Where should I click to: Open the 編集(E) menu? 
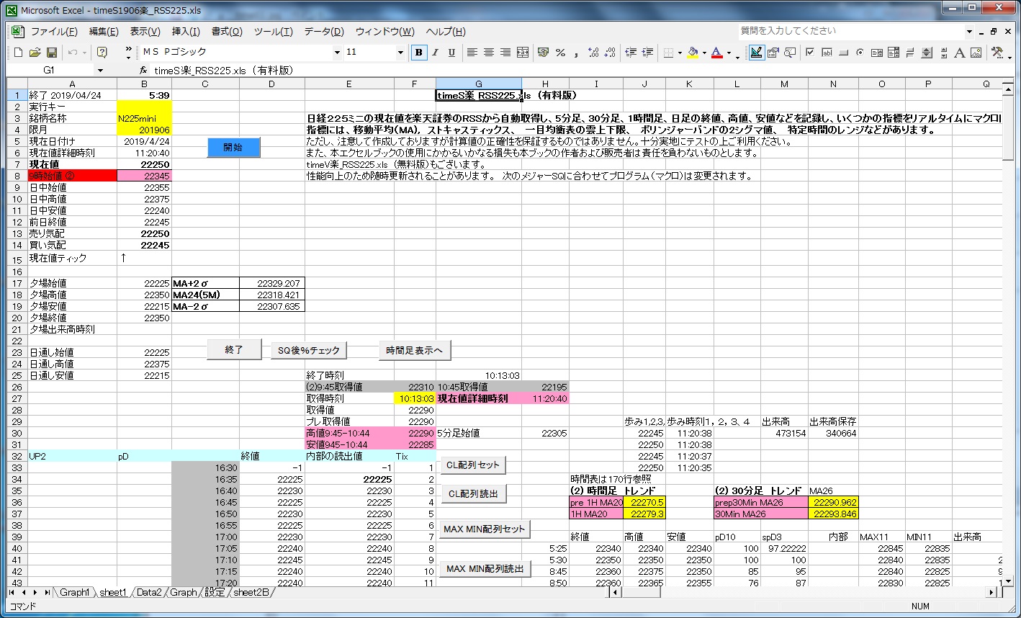[x=104, y=32]
